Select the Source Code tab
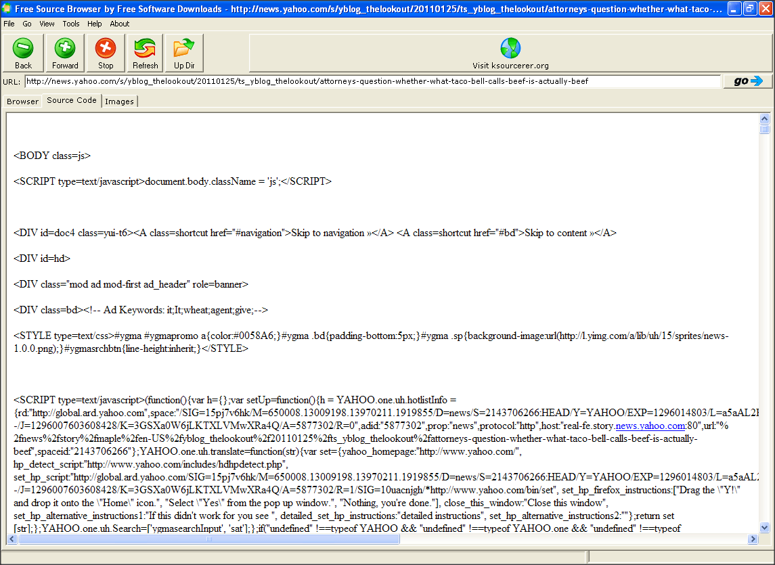This screenshot has height=565, width=775. [x=70, y=100]
